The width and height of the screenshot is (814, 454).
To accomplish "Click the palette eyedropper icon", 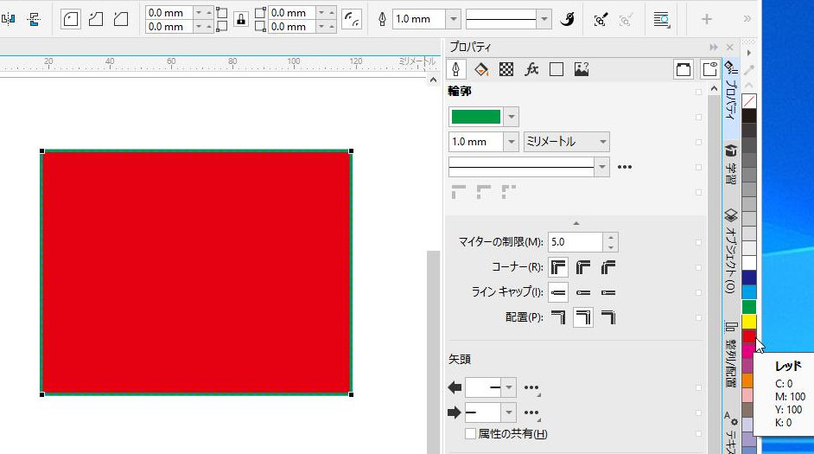I will [x=748, y=69].
